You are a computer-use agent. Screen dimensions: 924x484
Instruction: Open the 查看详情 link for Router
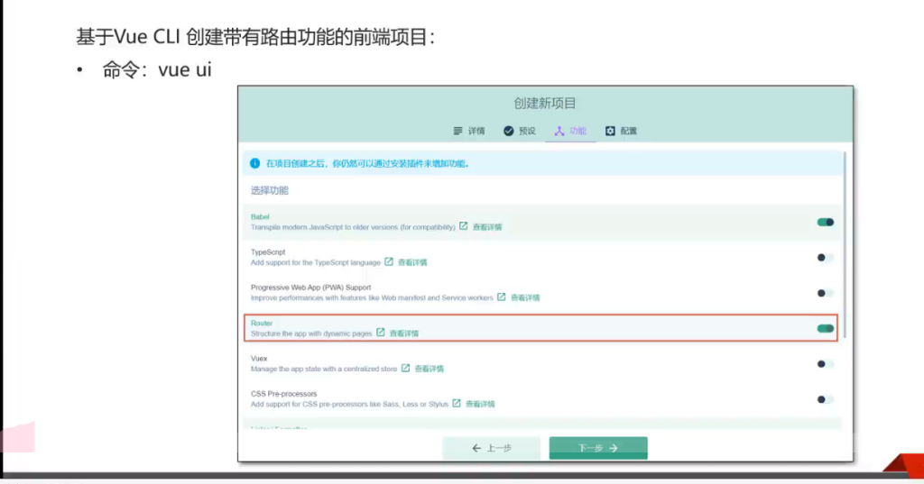coord(404,333)
